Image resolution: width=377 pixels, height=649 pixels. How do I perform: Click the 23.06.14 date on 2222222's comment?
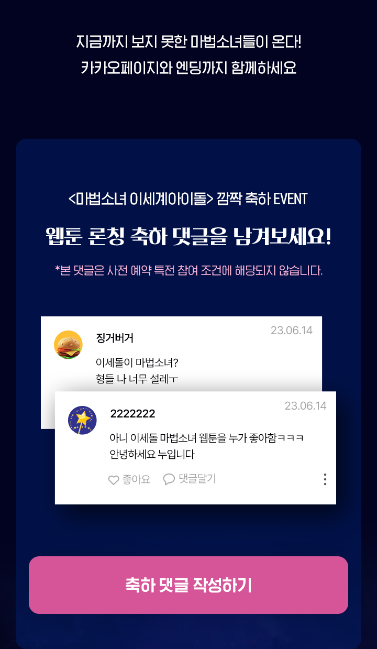tap(305, 406)
